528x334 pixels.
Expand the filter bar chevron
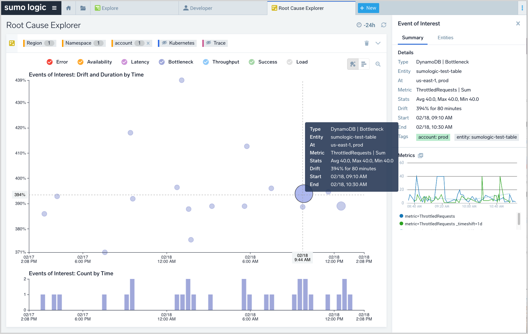coord(378,43)
